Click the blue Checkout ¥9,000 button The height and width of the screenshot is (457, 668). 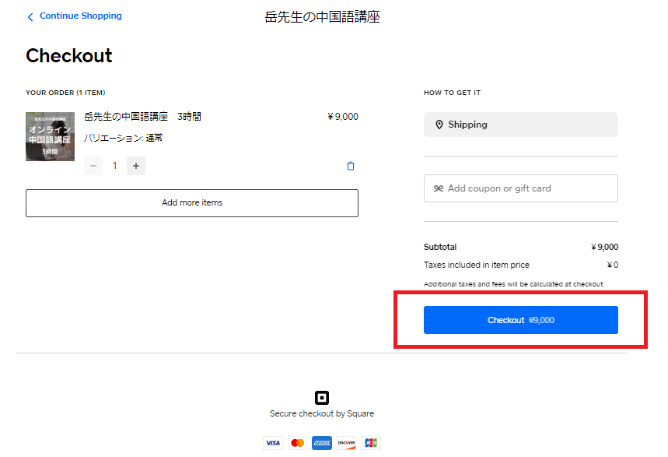520,320
